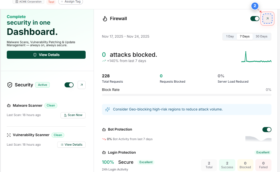Select the Security shield icon

[10, 85]
